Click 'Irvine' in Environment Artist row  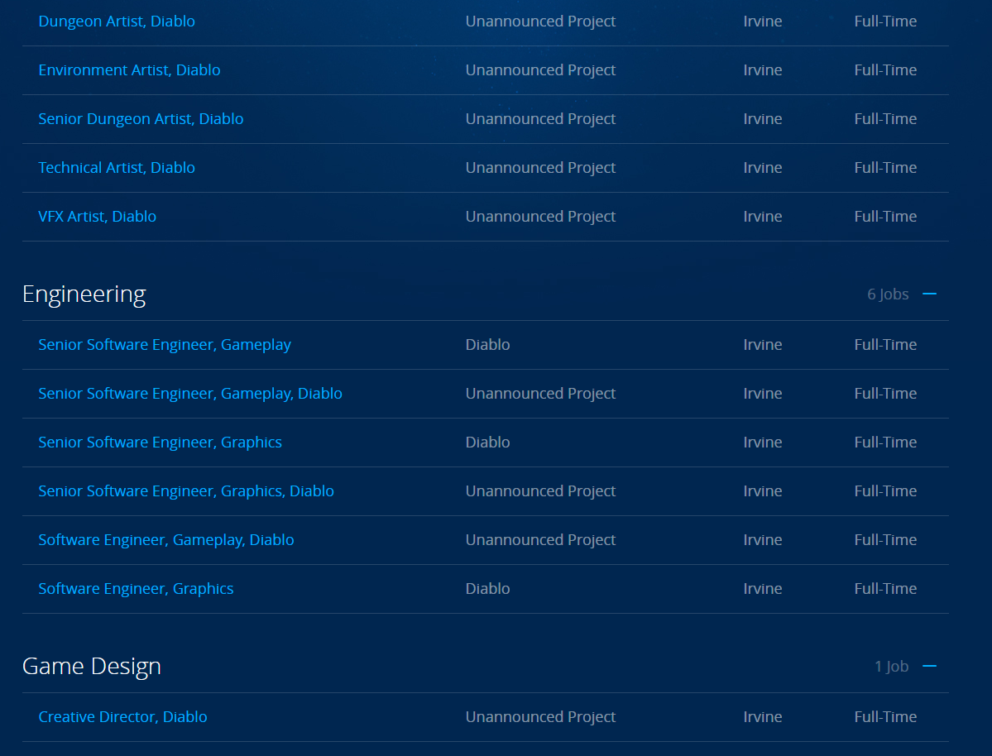(762, 69)
